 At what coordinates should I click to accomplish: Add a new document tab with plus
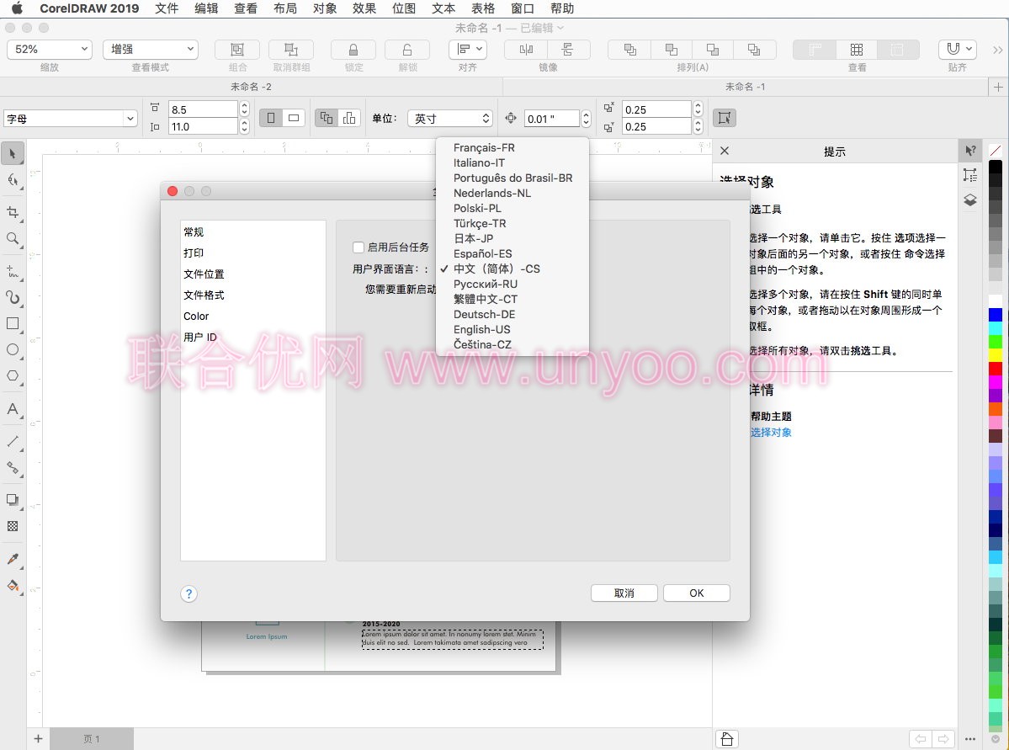click(998, 87)
